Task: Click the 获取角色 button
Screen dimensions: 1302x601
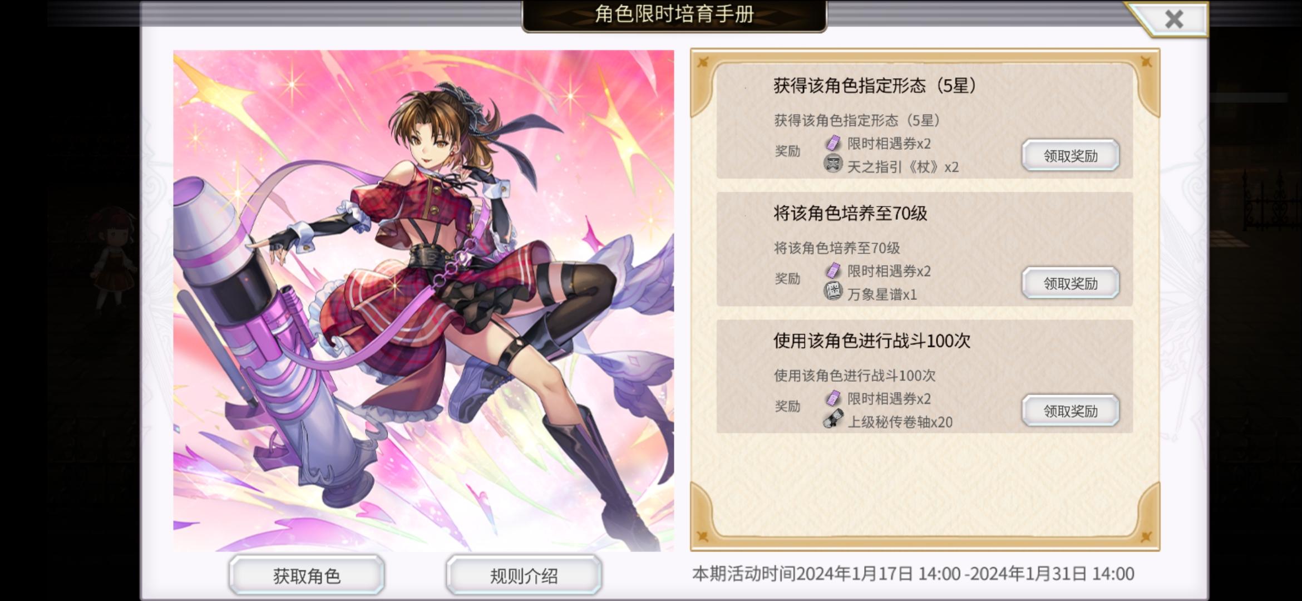Action: point(307,575)
